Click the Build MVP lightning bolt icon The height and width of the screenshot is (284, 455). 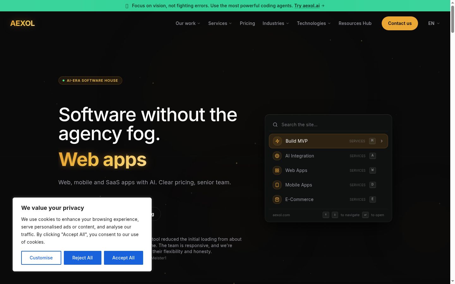pos(277,141)
